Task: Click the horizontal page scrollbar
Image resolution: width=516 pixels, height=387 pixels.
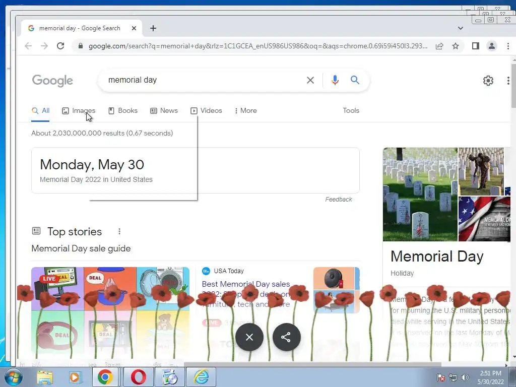Action: 312,365
